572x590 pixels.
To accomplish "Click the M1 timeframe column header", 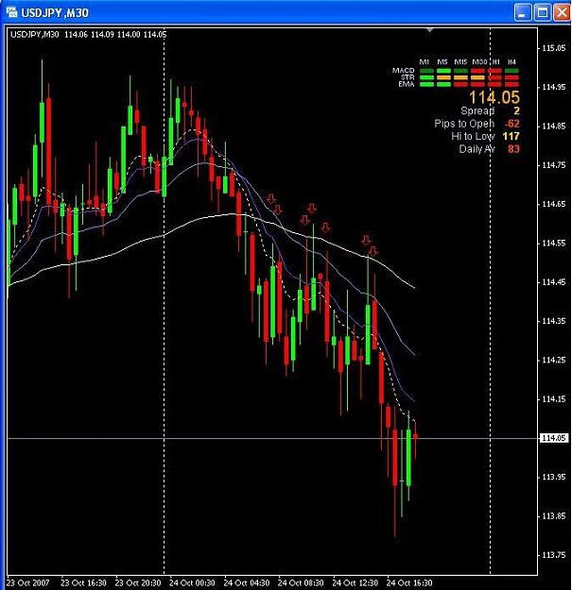I will tap(425, 61).
